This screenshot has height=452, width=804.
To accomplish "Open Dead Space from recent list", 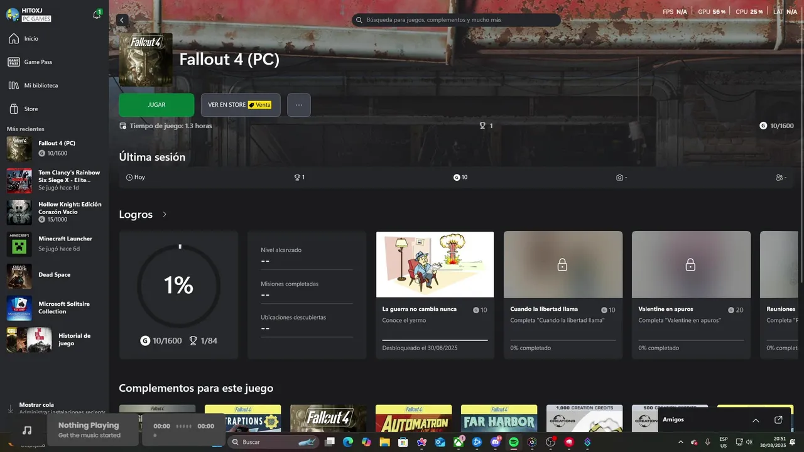I will tap(54, 275).
